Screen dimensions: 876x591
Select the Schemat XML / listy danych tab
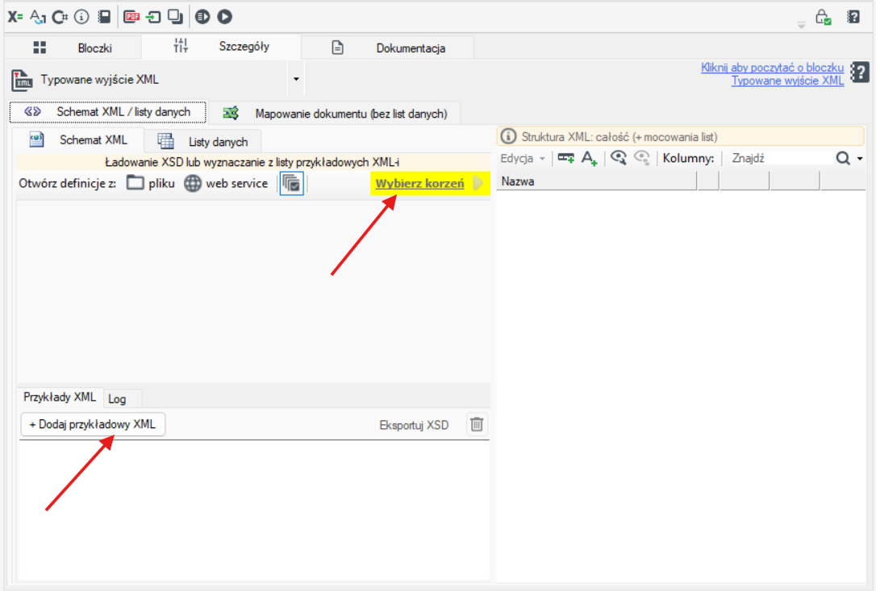coord(108,112)
